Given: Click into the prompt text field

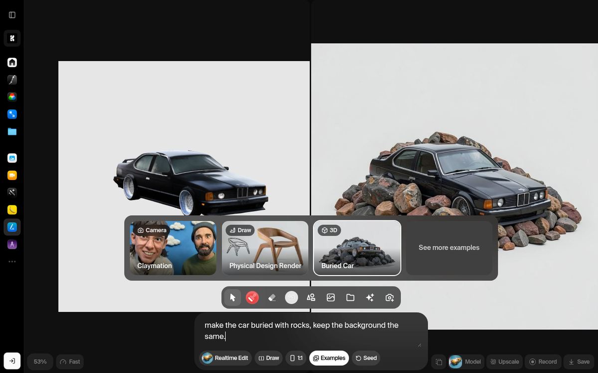Looking at the screenshot, I should 311,331.
